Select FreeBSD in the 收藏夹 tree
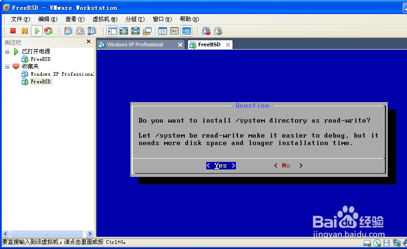The image size is (407, 249). pyautogui.click(x=41, y=81)
